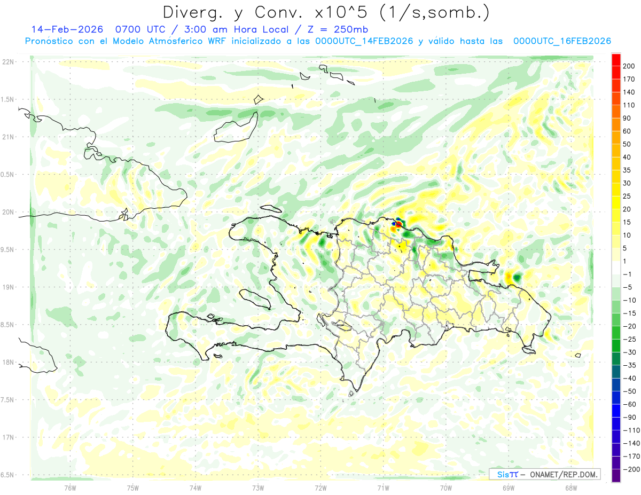This screenshot has height=495, width=641.
Task: Click the "8.5N" latitude label
Action: pos(8,325)
